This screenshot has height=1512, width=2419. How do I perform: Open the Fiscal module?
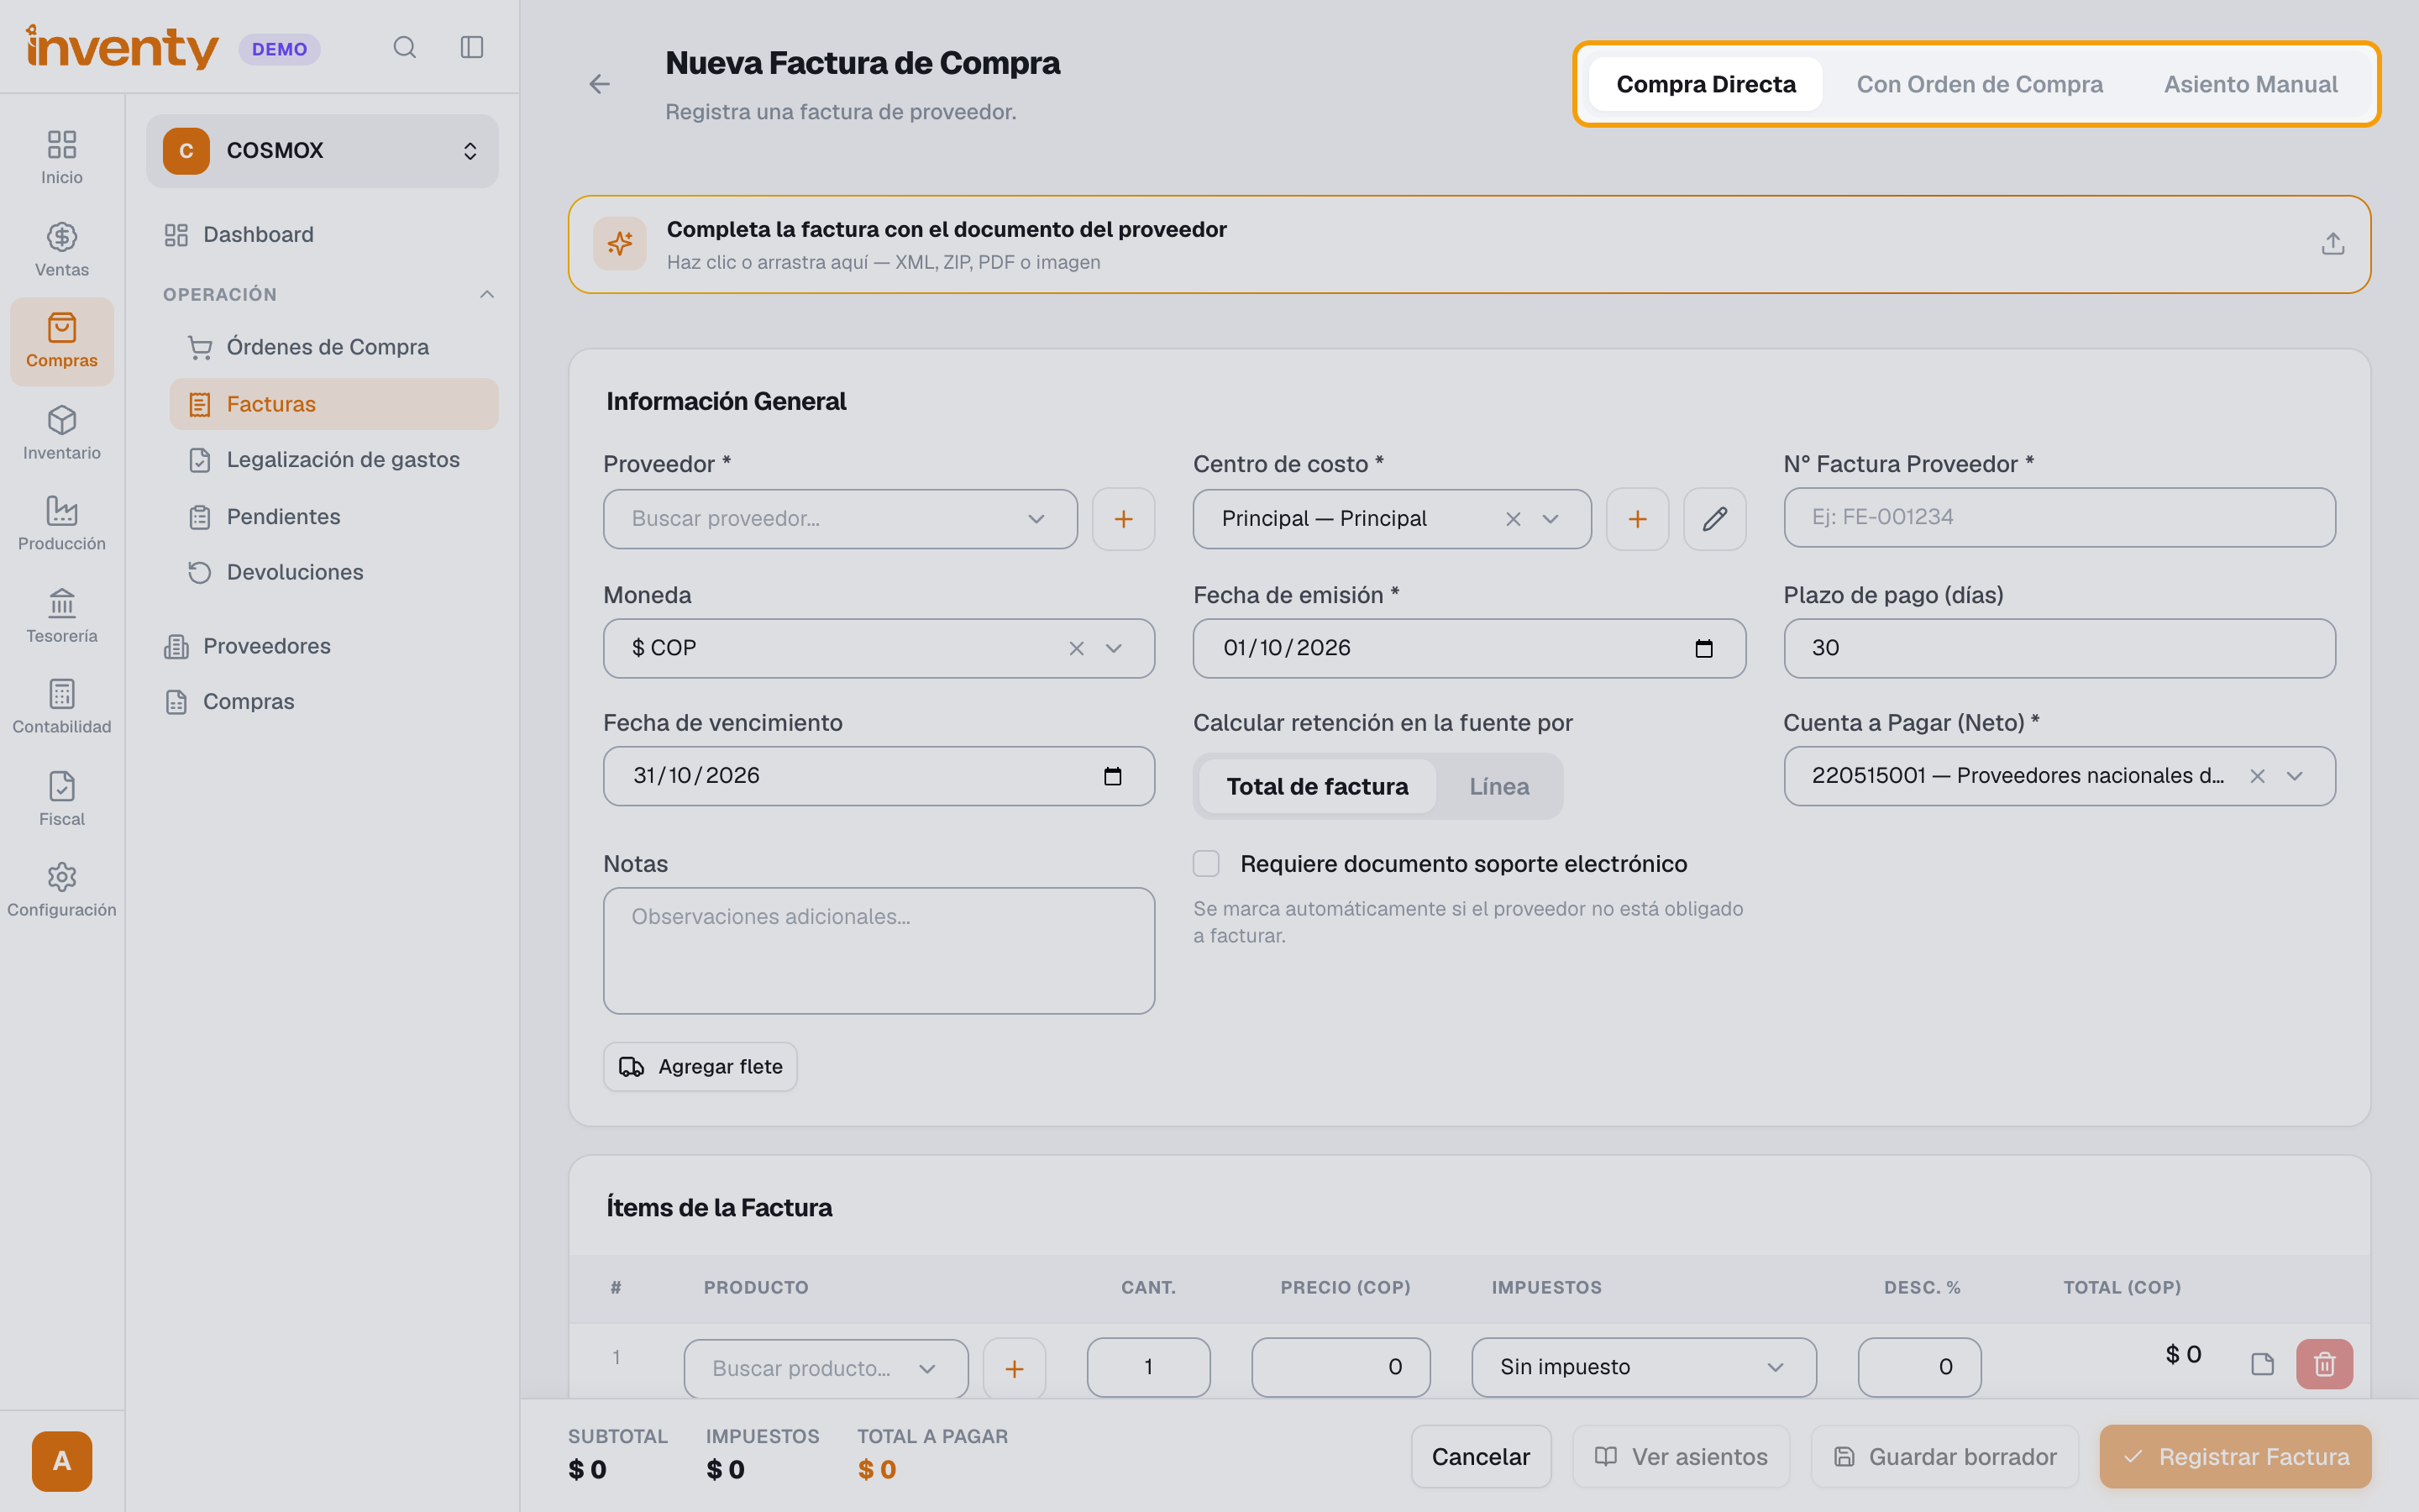(x=62, y=799)
